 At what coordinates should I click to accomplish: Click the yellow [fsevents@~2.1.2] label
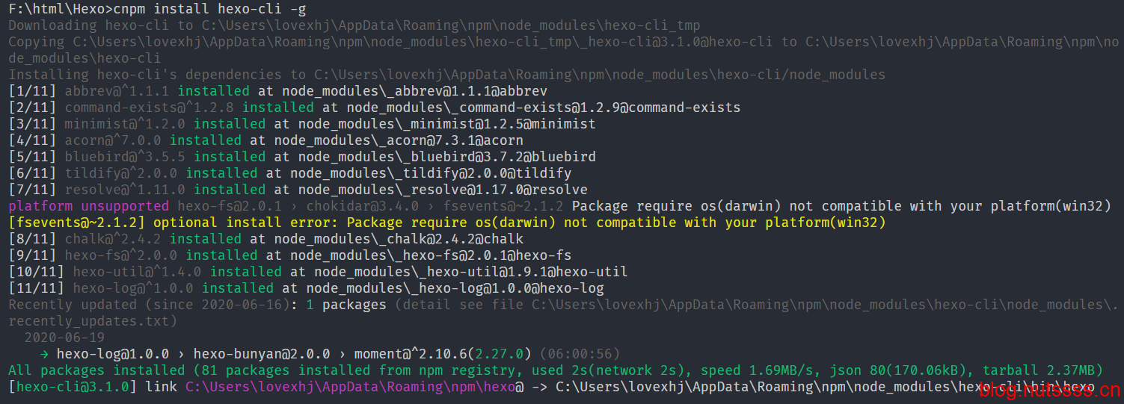76,223
